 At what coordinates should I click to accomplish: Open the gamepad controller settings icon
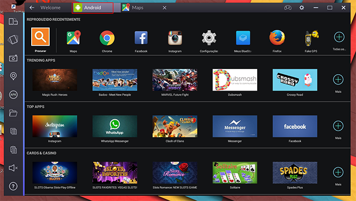(x=288, y=8)
